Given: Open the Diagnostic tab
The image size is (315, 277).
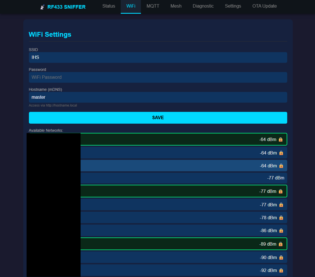Looking at the screenshot, I should coord(203,6).
